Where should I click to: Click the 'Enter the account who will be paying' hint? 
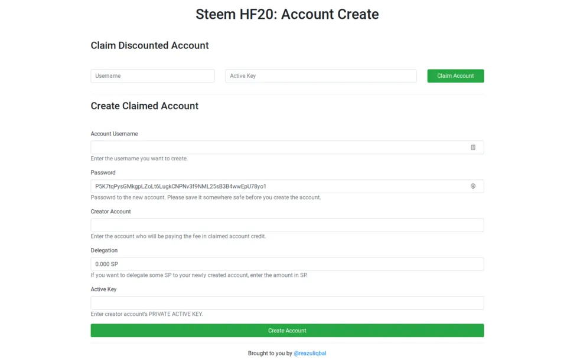coord(178,236)
